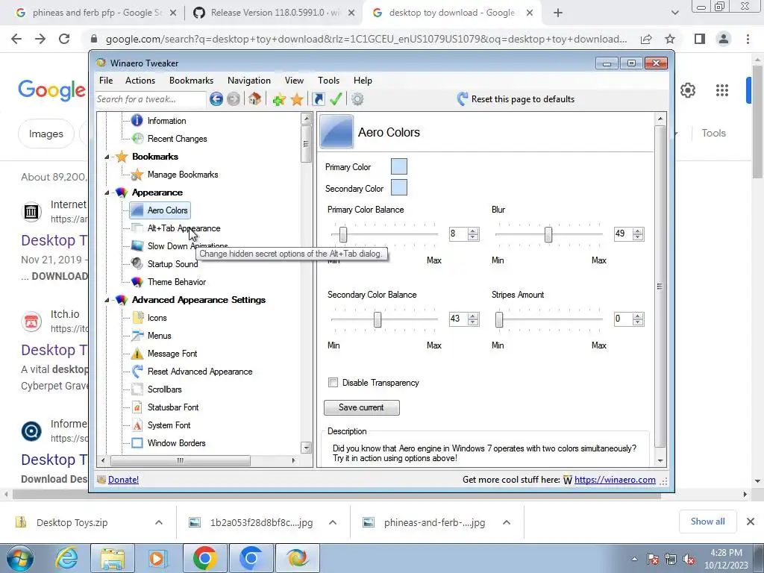Select Statusbar Font tweak

(173, 407)
